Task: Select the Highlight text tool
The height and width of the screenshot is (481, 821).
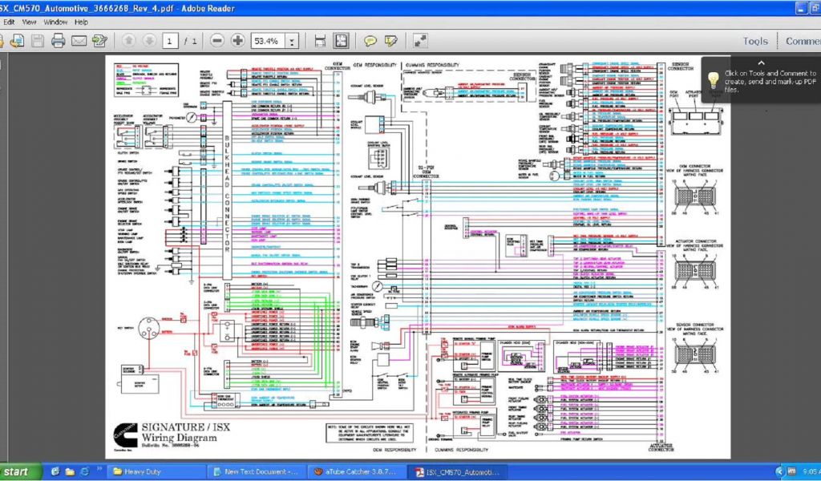Action: [x=390, y=41]
